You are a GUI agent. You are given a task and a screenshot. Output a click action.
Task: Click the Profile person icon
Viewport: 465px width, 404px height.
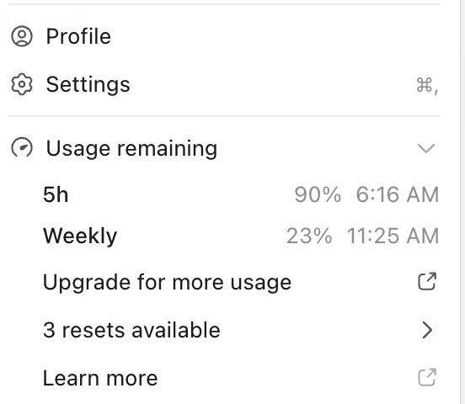click(22, 36)
